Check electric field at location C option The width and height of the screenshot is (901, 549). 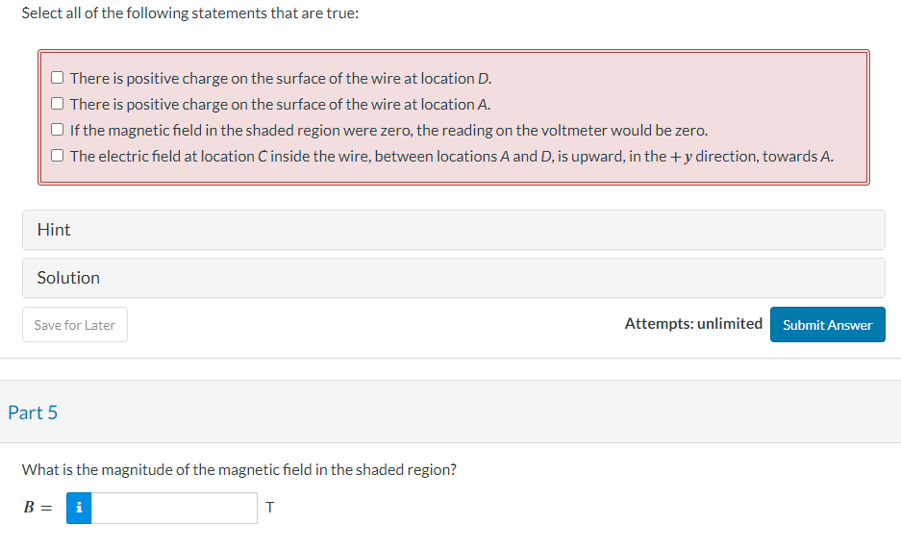tap(57, 155)
